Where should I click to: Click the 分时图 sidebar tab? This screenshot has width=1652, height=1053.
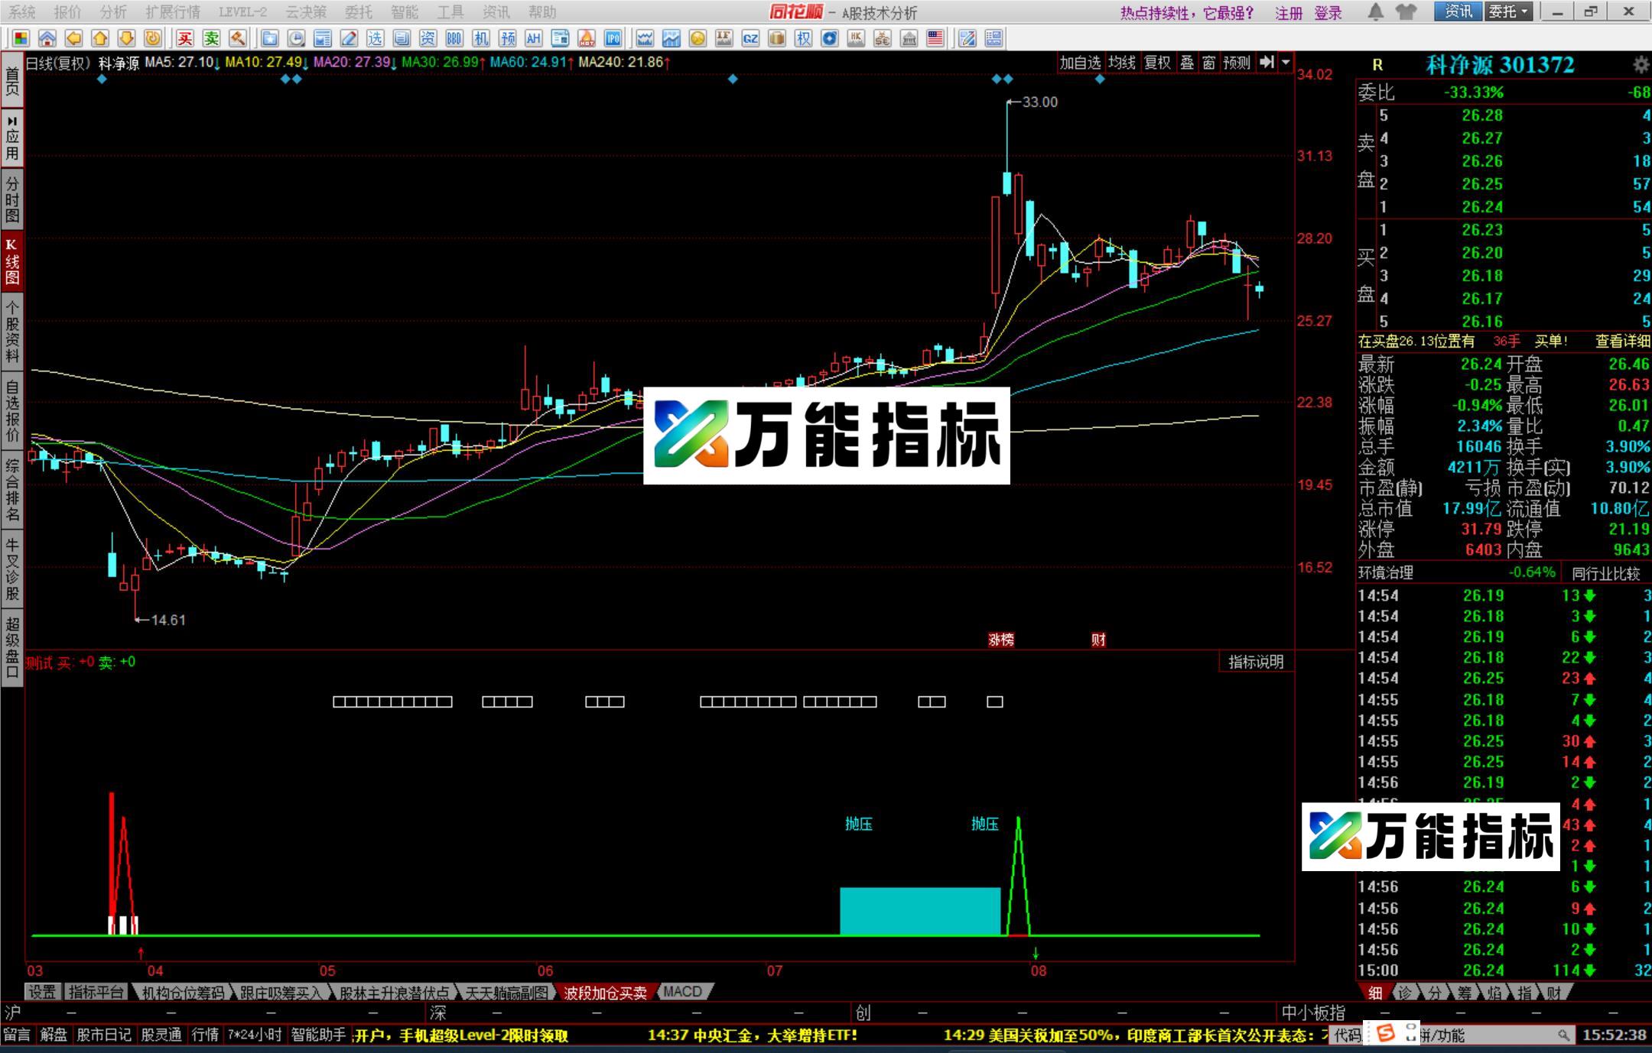tap(12, 199)
